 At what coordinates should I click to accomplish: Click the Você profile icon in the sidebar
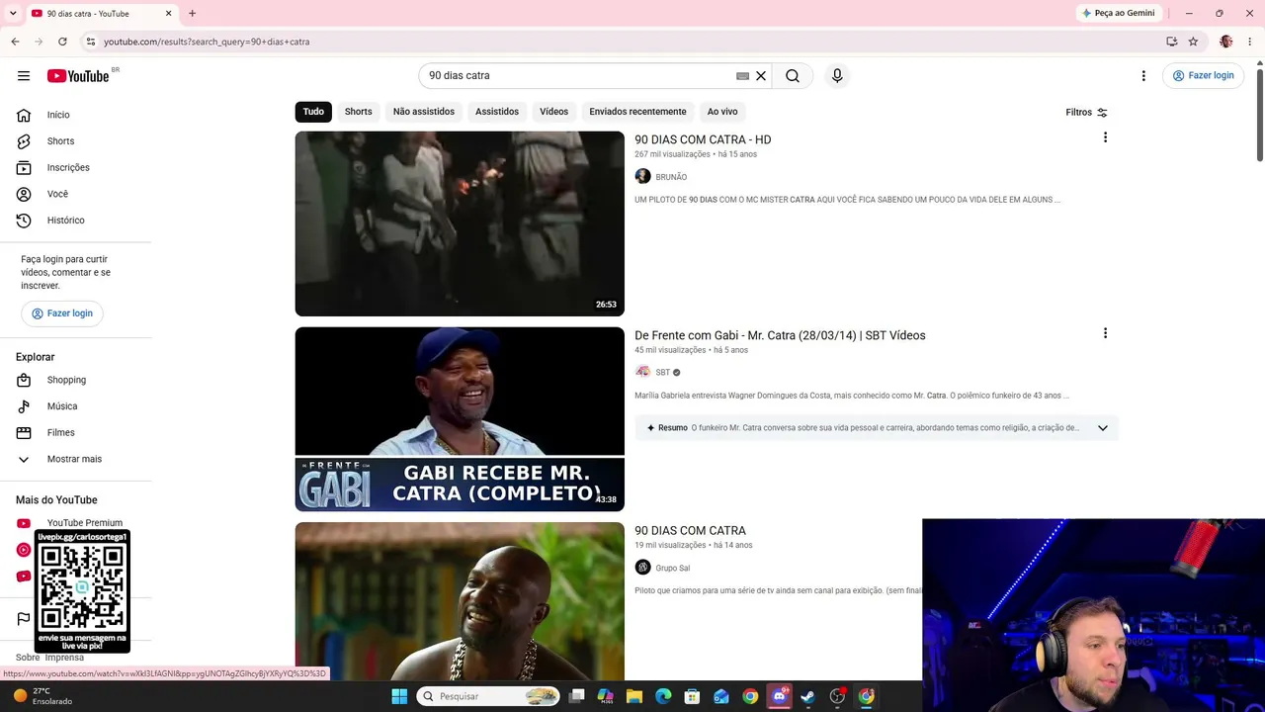24,194
